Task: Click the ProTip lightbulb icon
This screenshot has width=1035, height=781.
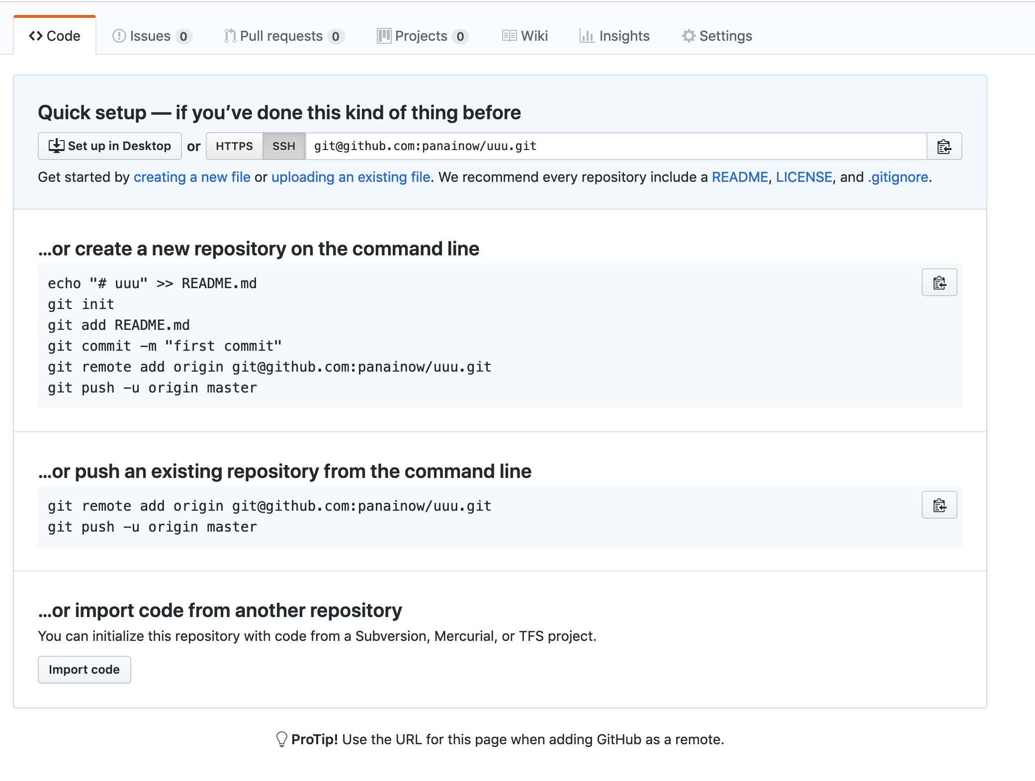Action: click(282, 739)
